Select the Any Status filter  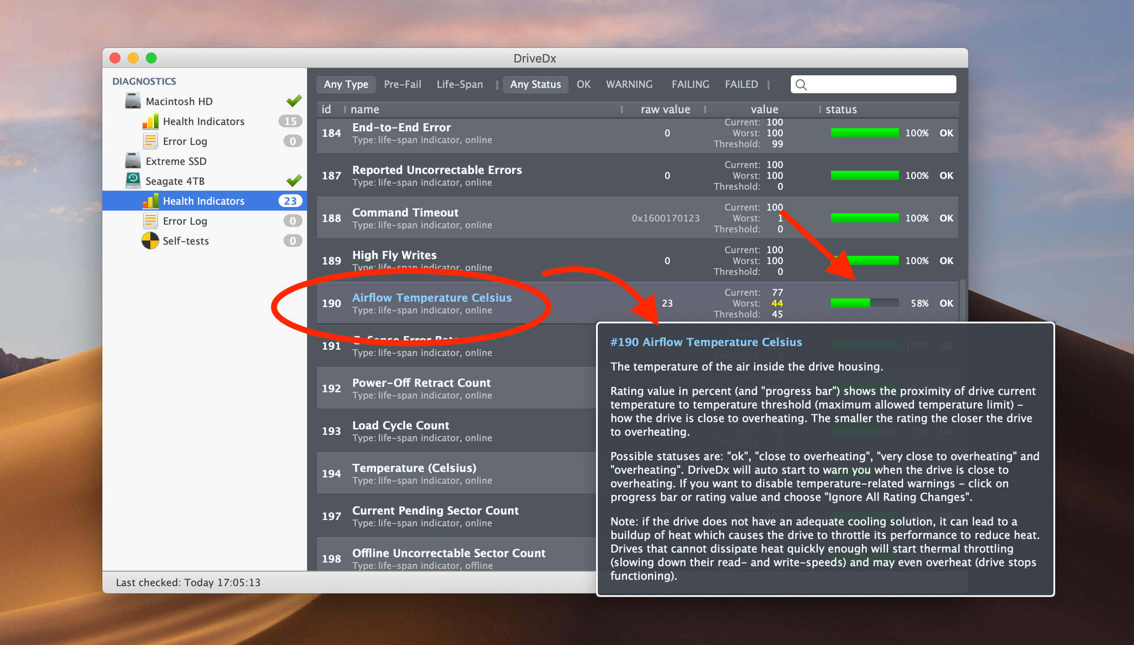point(535,84)
